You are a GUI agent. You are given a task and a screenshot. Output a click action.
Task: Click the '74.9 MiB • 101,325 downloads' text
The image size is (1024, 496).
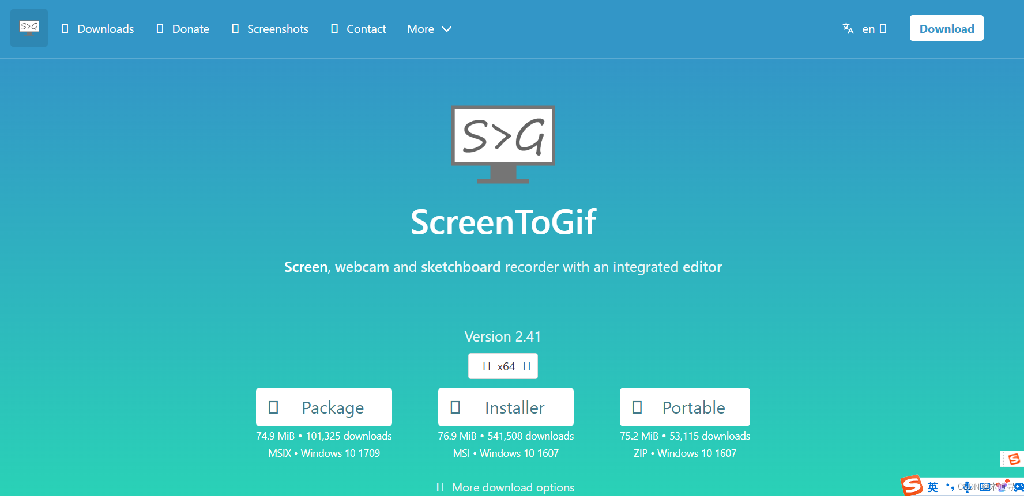[324, 436]
